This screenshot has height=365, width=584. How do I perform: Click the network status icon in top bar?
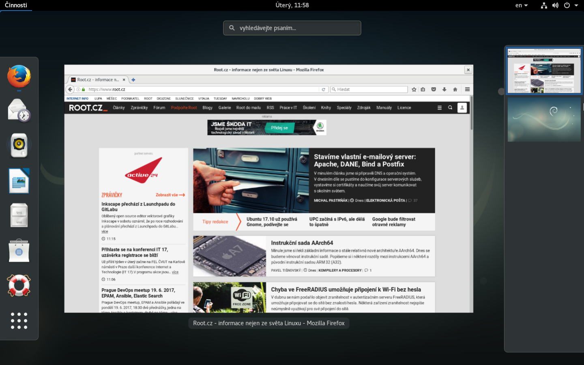tap(544, 5)
